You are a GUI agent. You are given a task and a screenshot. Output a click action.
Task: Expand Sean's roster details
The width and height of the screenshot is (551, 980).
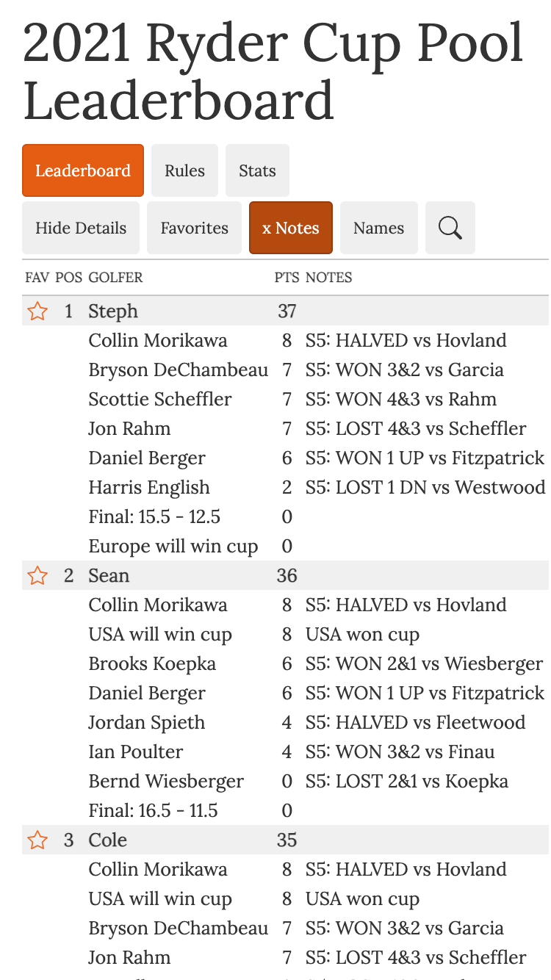pyautogui.click(x=109, y=575)
